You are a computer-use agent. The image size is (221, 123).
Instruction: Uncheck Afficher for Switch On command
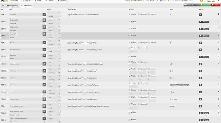129,57
